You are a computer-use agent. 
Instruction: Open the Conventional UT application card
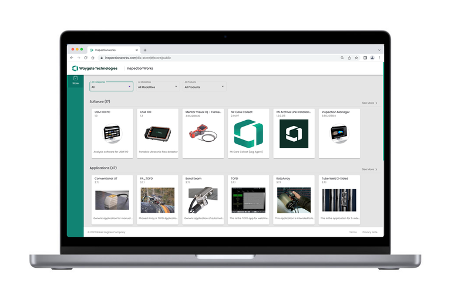(112, 200)
